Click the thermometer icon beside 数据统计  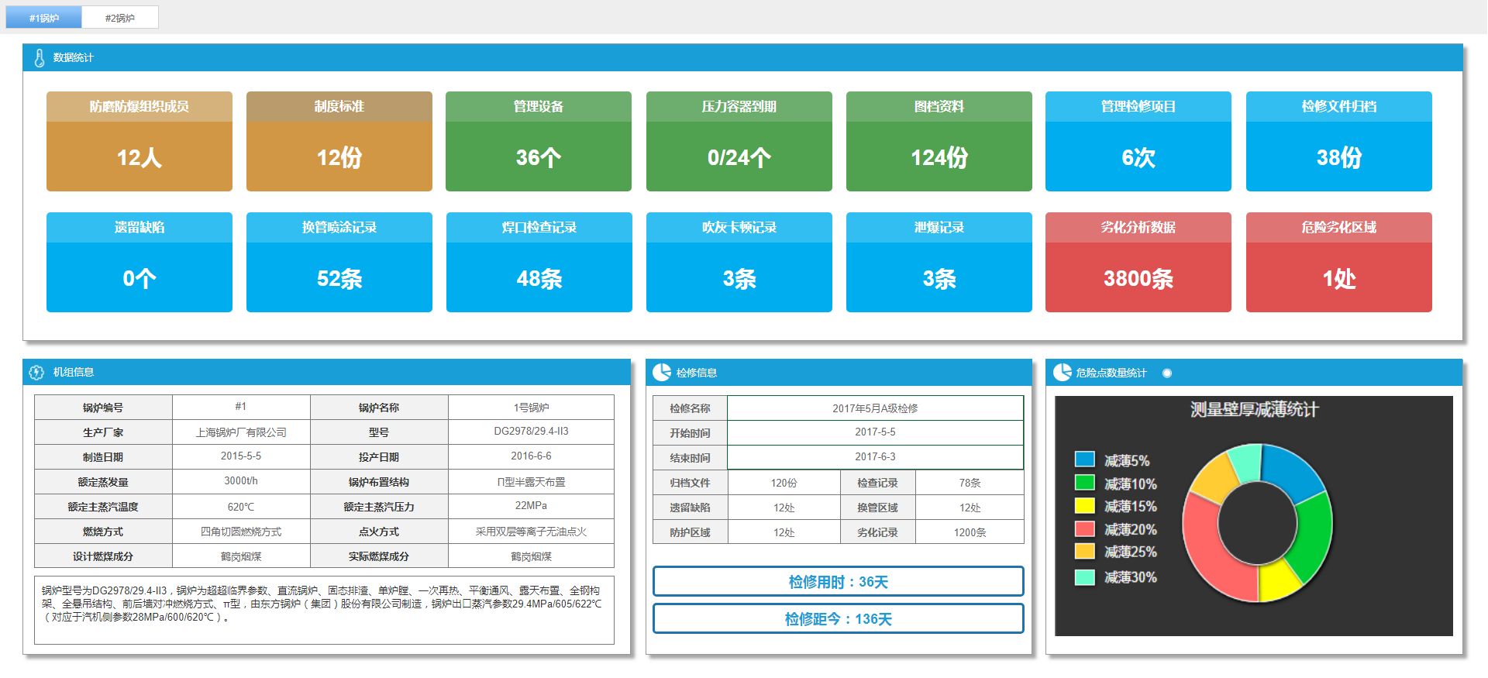pyautogui.click(x=40, y=58)
